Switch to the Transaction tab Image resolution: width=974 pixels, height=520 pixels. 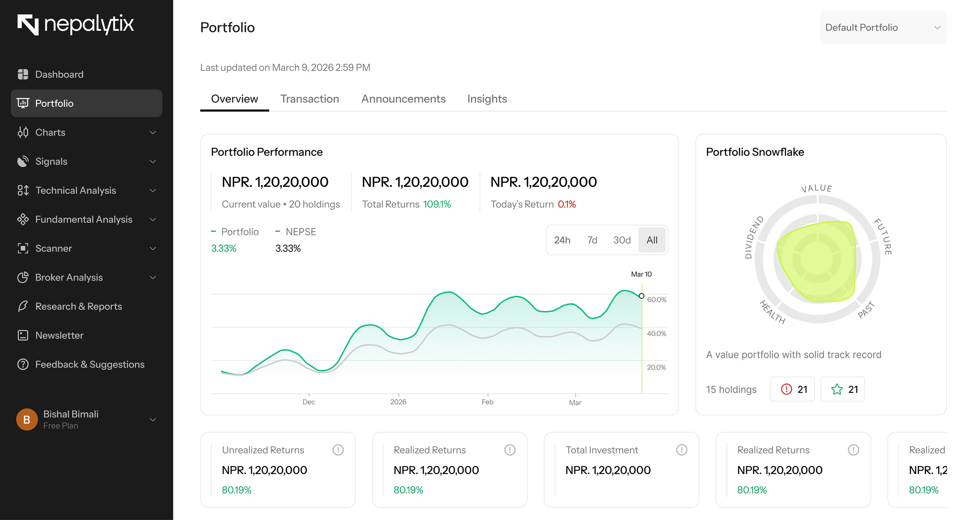click(310, 99)
